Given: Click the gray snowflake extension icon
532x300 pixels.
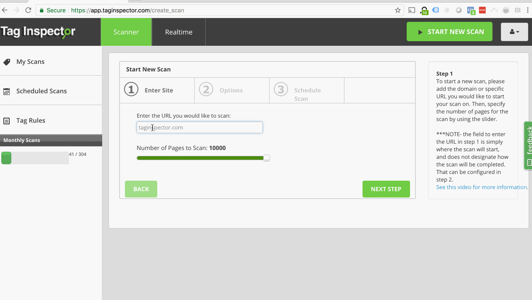Looking at the screenshot, I should point(447,10).
